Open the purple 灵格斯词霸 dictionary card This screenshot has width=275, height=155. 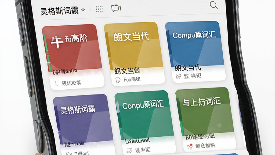[84, 125]
